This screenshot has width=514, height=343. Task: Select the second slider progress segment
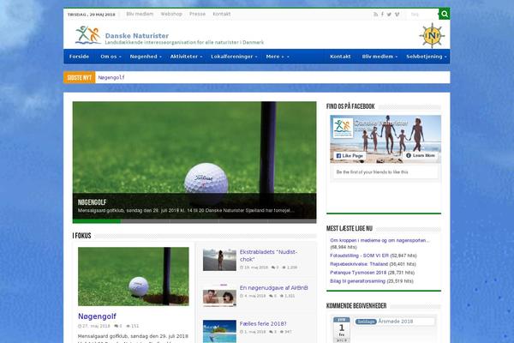pos(146,221)
